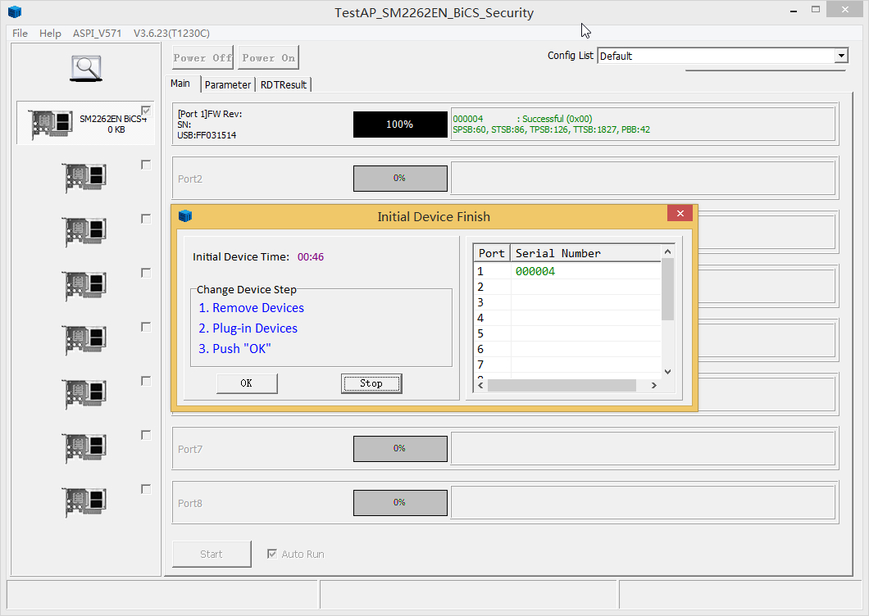Toggle the checkbox beside the eighth port
Screen dimensions: 869x616
click(x=146, y=489)
